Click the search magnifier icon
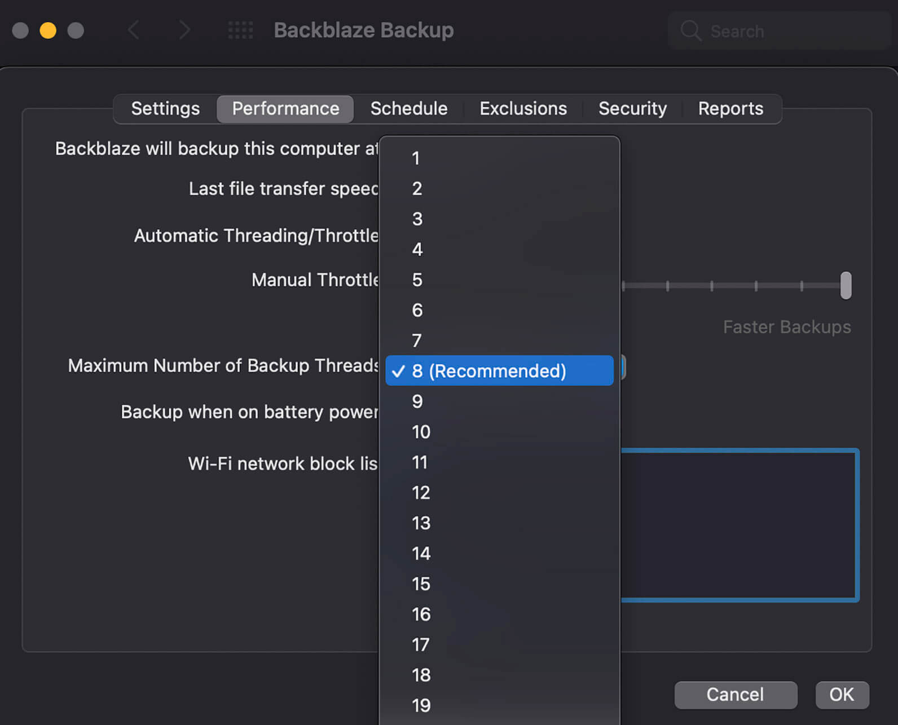This screenshot has height=725, width=898. (690, 30)
